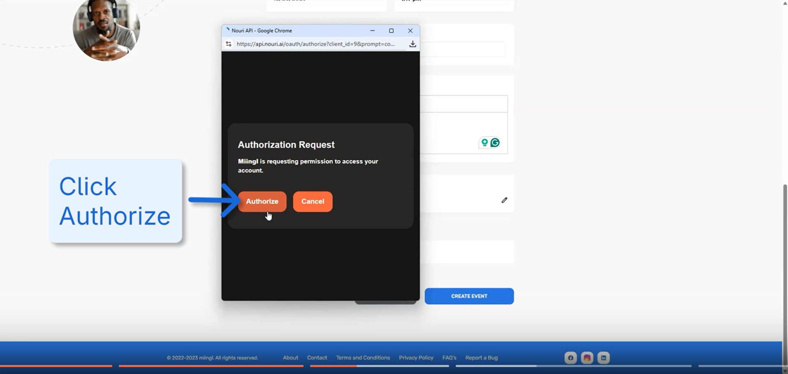Screen dimensions: 788x374
Task: Click the green lightbulb suggestion icon
Action: tap(484, 143)
